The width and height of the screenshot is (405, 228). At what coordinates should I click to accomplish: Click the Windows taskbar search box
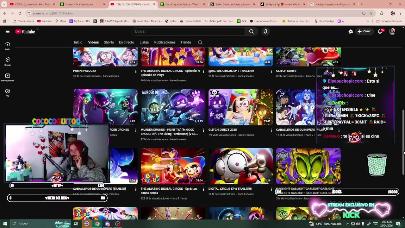[41, 224]
